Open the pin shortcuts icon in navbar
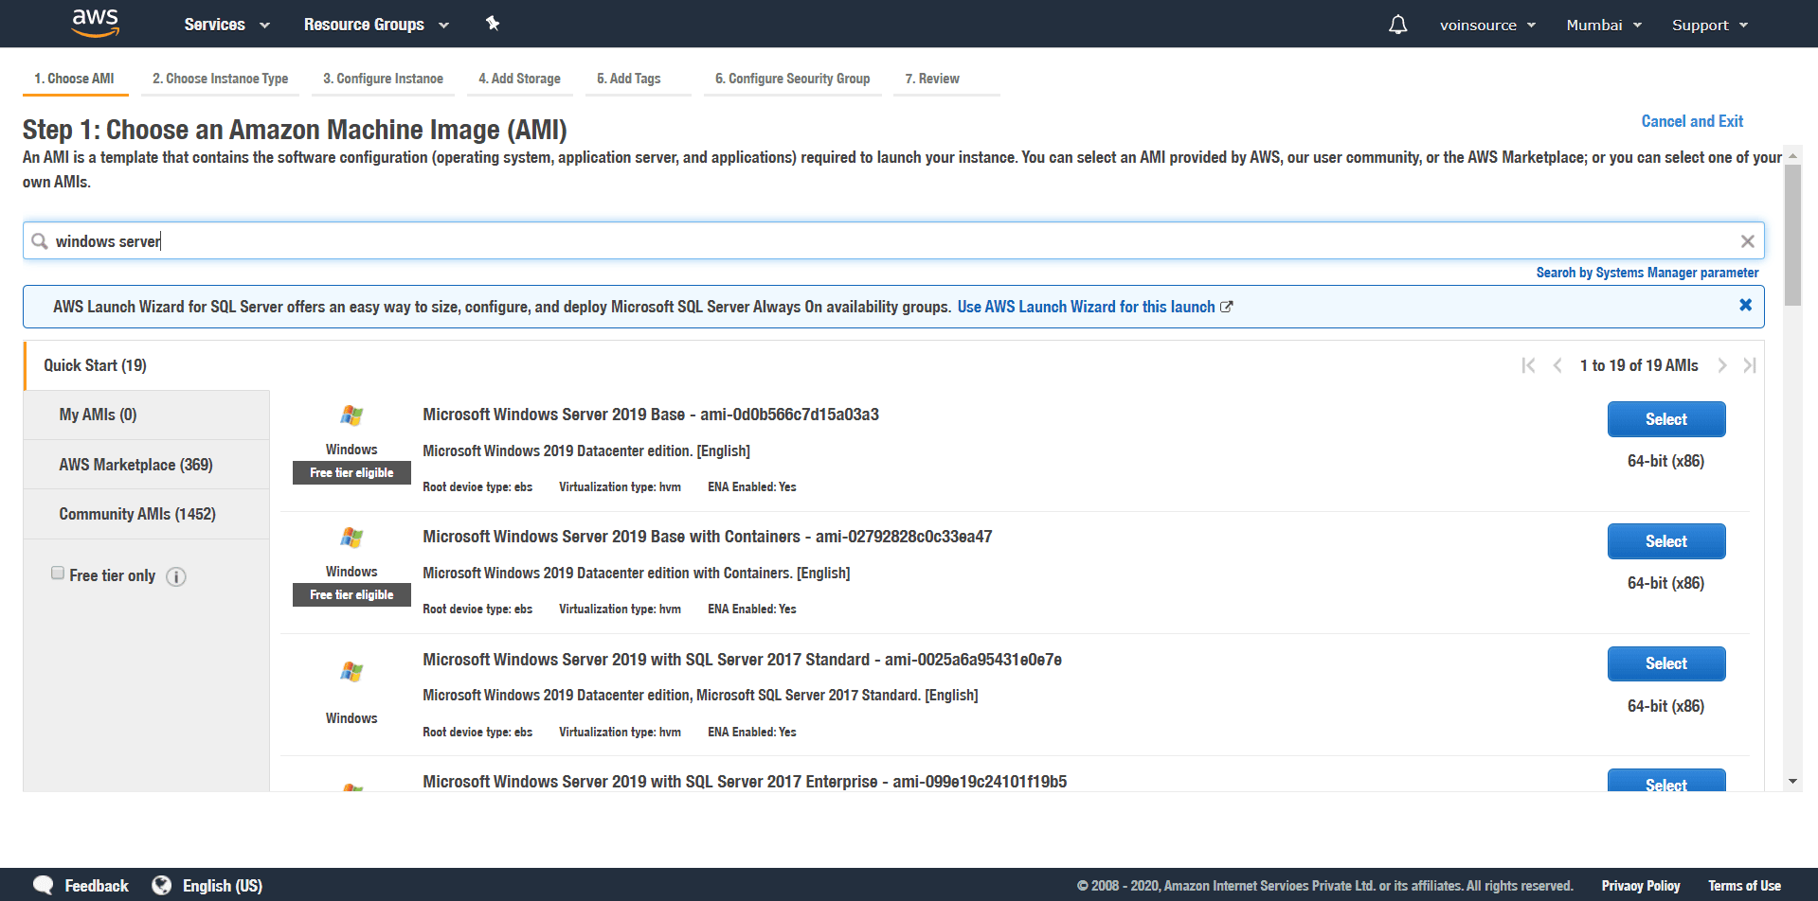1818x901 pixels. point(493,24)
